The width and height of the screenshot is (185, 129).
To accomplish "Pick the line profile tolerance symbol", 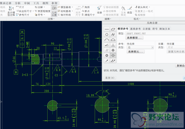I will (107, 40).
